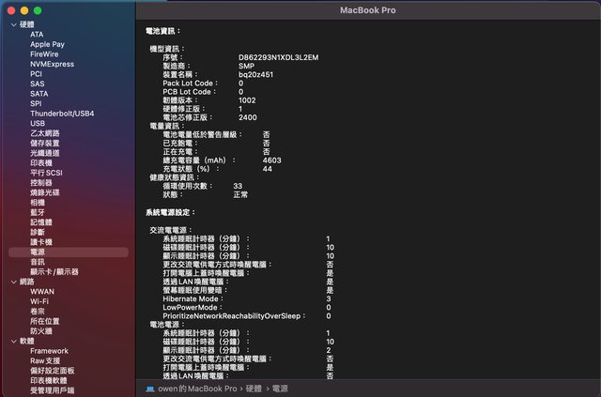Select Wi-Fi under the network section
Viewport: 601px width, 397px height.
pyautogui.click(x=39, y=300)
